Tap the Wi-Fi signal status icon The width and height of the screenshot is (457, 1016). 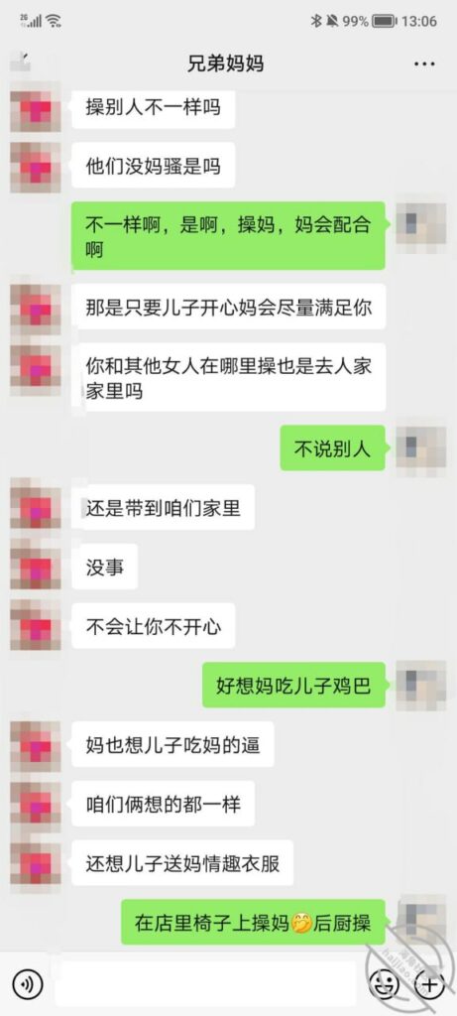click(x=54, y=21)
